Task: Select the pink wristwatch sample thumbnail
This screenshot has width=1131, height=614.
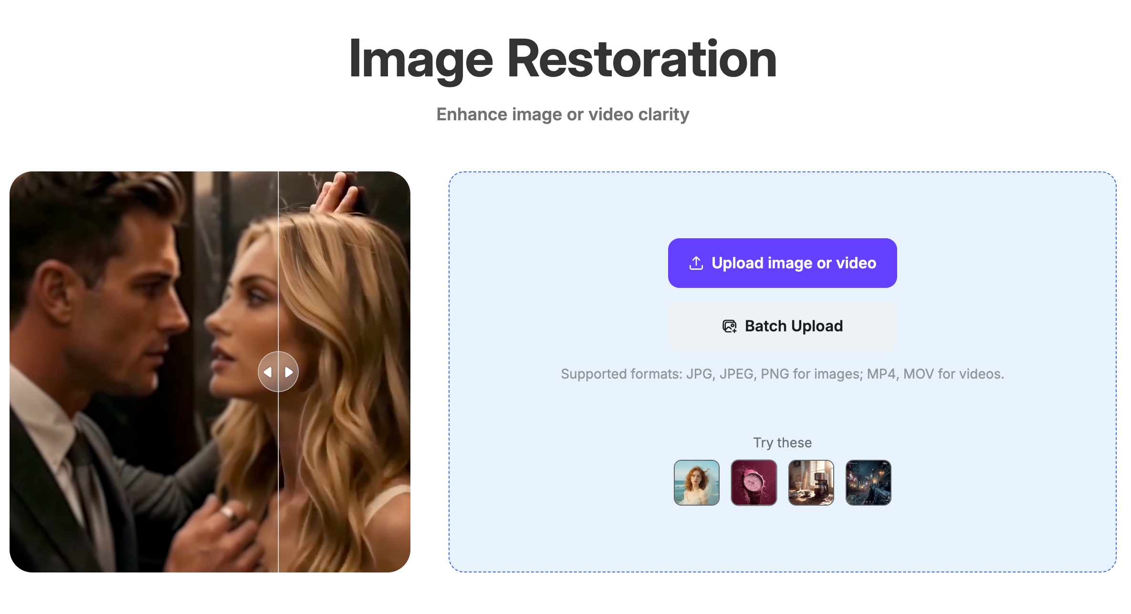Action: click(x=754, y=483)
